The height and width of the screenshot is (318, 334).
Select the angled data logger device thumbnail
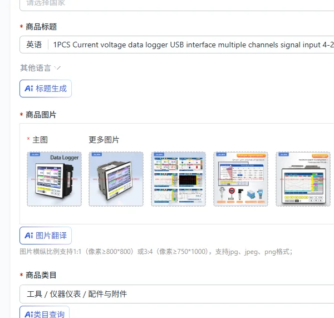pyautogui.click(x=116, y=179)
